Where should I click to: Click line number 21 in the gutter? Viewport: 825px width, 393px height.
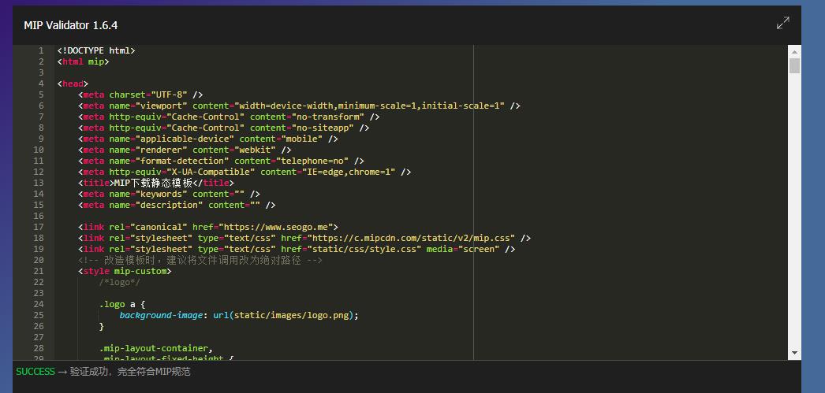point(39,271)
